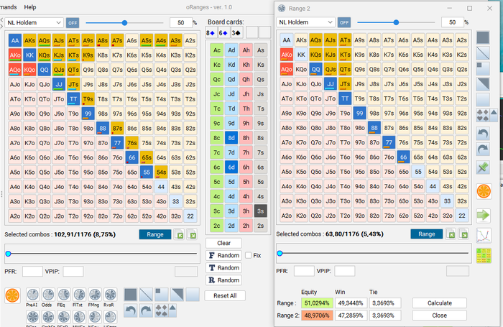Open the FMng pie tool
The height and width of the screenshot is (327, 503).
pos(95,294)
